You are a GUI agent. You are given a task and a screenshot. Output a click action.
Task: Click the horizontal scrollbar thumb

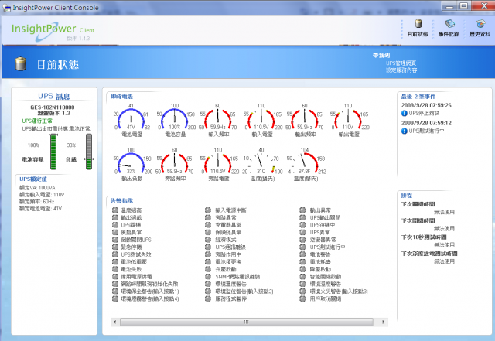(246, 322)
